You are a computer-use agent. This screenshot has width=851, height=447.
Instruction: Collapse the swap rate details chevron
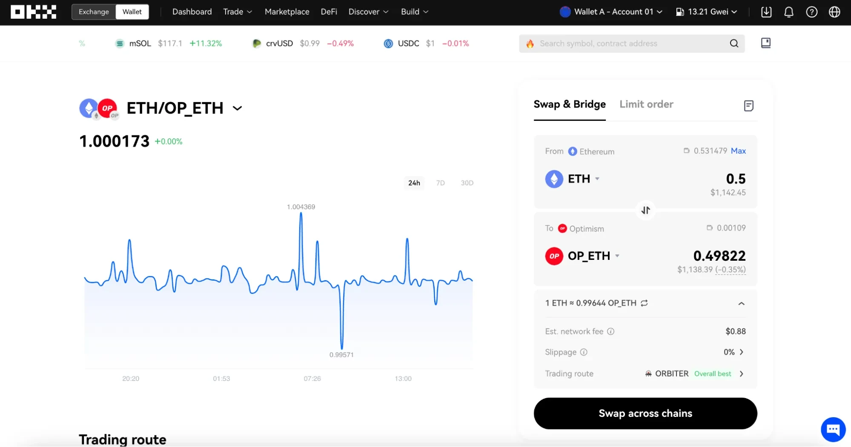(741, 304)
